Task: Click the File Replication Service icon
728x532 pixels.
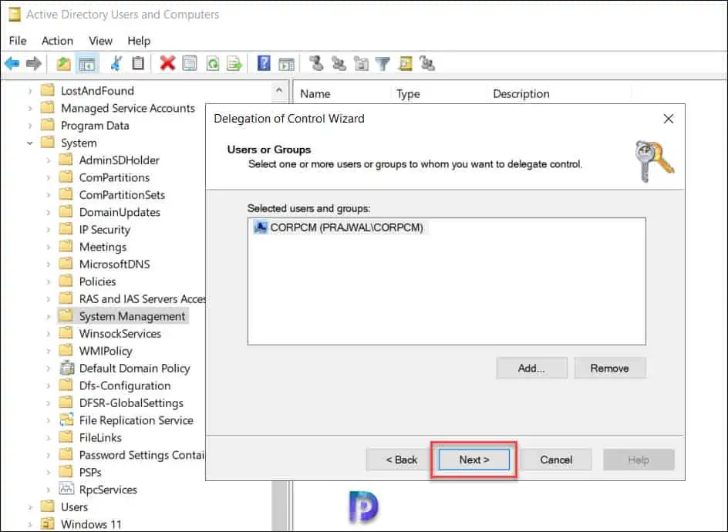Action: pos(67,420)
